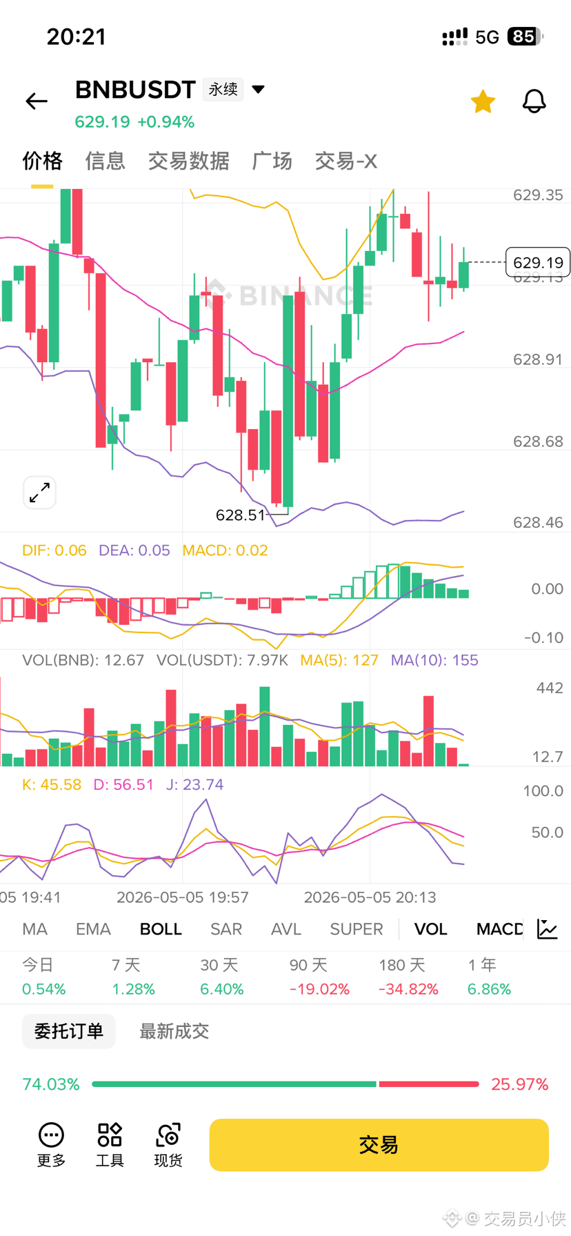Tap the 20:21 status bar clock

tap(77, 37)
